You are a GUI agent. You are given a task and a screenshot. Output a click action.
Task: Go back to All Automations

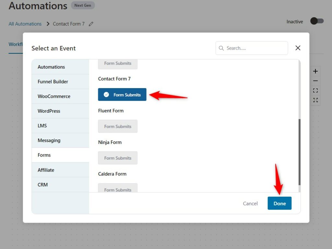25,24
